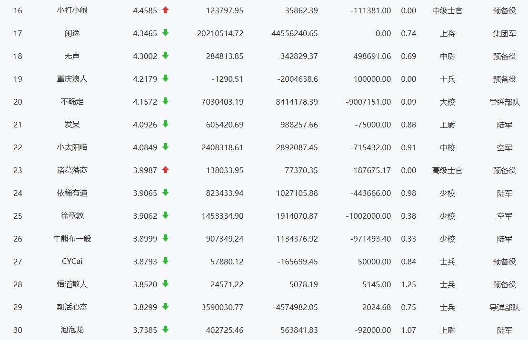528x340 pixels.
Task: Click the amount 20210514.72
Action: click(x=220, y=33)
